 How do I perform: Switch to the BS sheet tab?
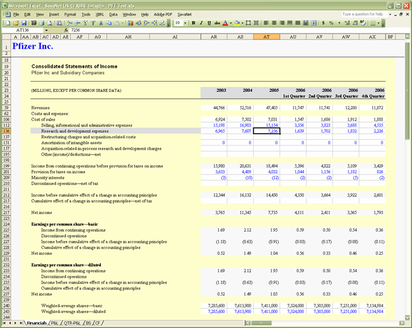88,323
